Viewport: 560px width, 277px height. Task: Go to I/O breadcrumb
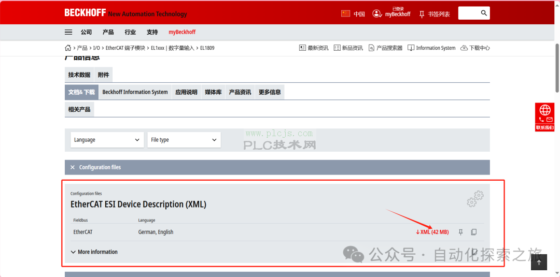[97, 48]
